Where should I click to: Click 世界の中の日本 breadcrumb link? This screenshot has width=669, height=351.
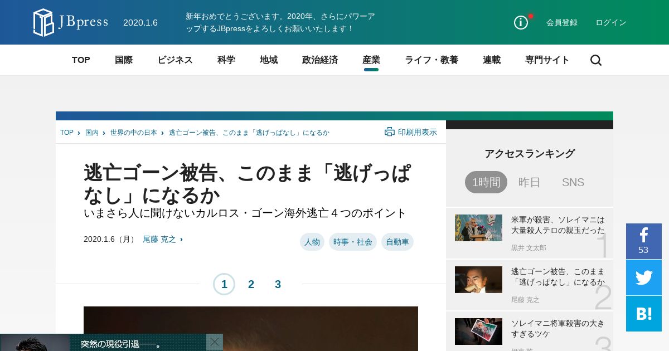pyautogui.click(x=134, y=133)
